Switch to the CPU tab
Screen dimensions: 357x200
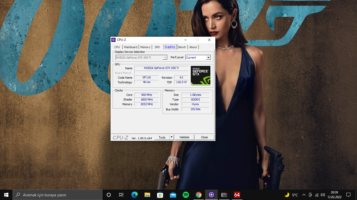(117, 47)
